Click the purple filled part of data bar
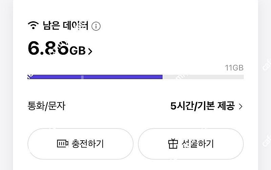Image resolution: width=271 pixels, height=170 pixels. [95, 77]
